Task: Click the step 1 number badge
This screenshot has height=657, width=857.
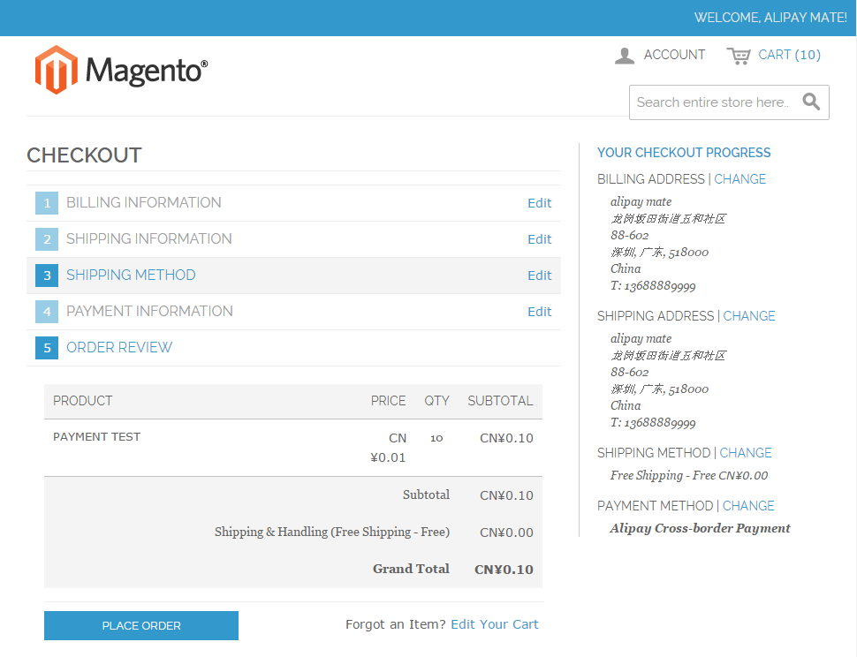Action: pyautogui.click(x=46, y=202)
